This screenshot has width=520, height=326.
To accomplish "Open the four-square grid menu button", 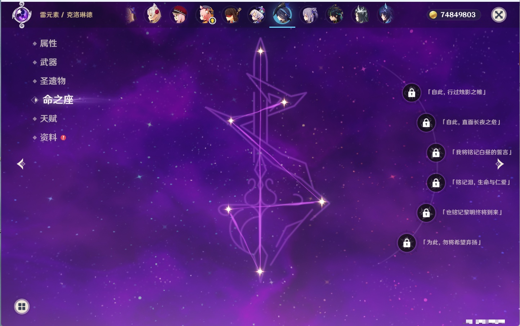I will 22,307.
